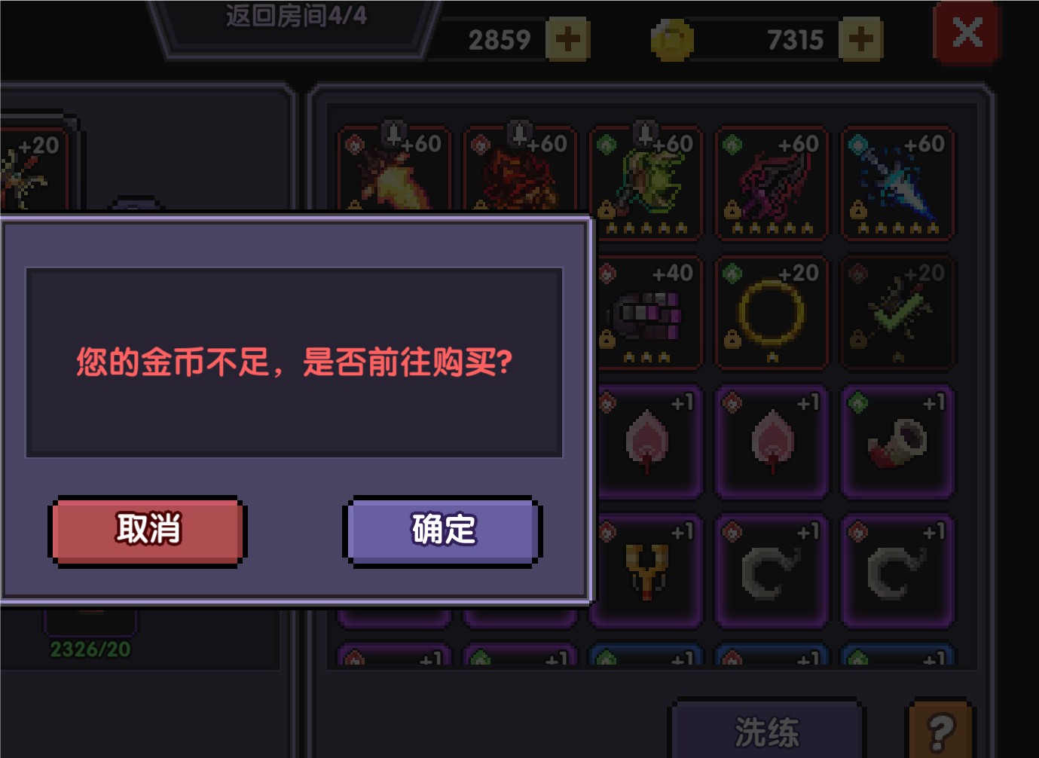Viewport: 1039px width, 758px height.
Task: Confirm with the purple 确定 button
Action: click(443, 530)
